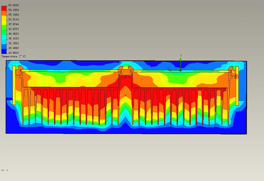Image resolution: width=264 pixels, height=181 pixels.
Task: Click the 43.8373 legend value label
Action: (x=13, y=29)
